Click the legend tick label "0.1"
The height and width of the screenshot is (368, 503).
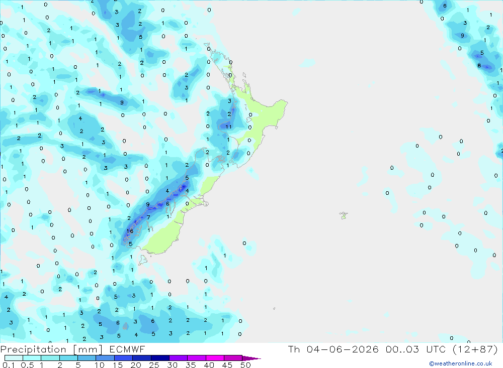coord(9,365)
